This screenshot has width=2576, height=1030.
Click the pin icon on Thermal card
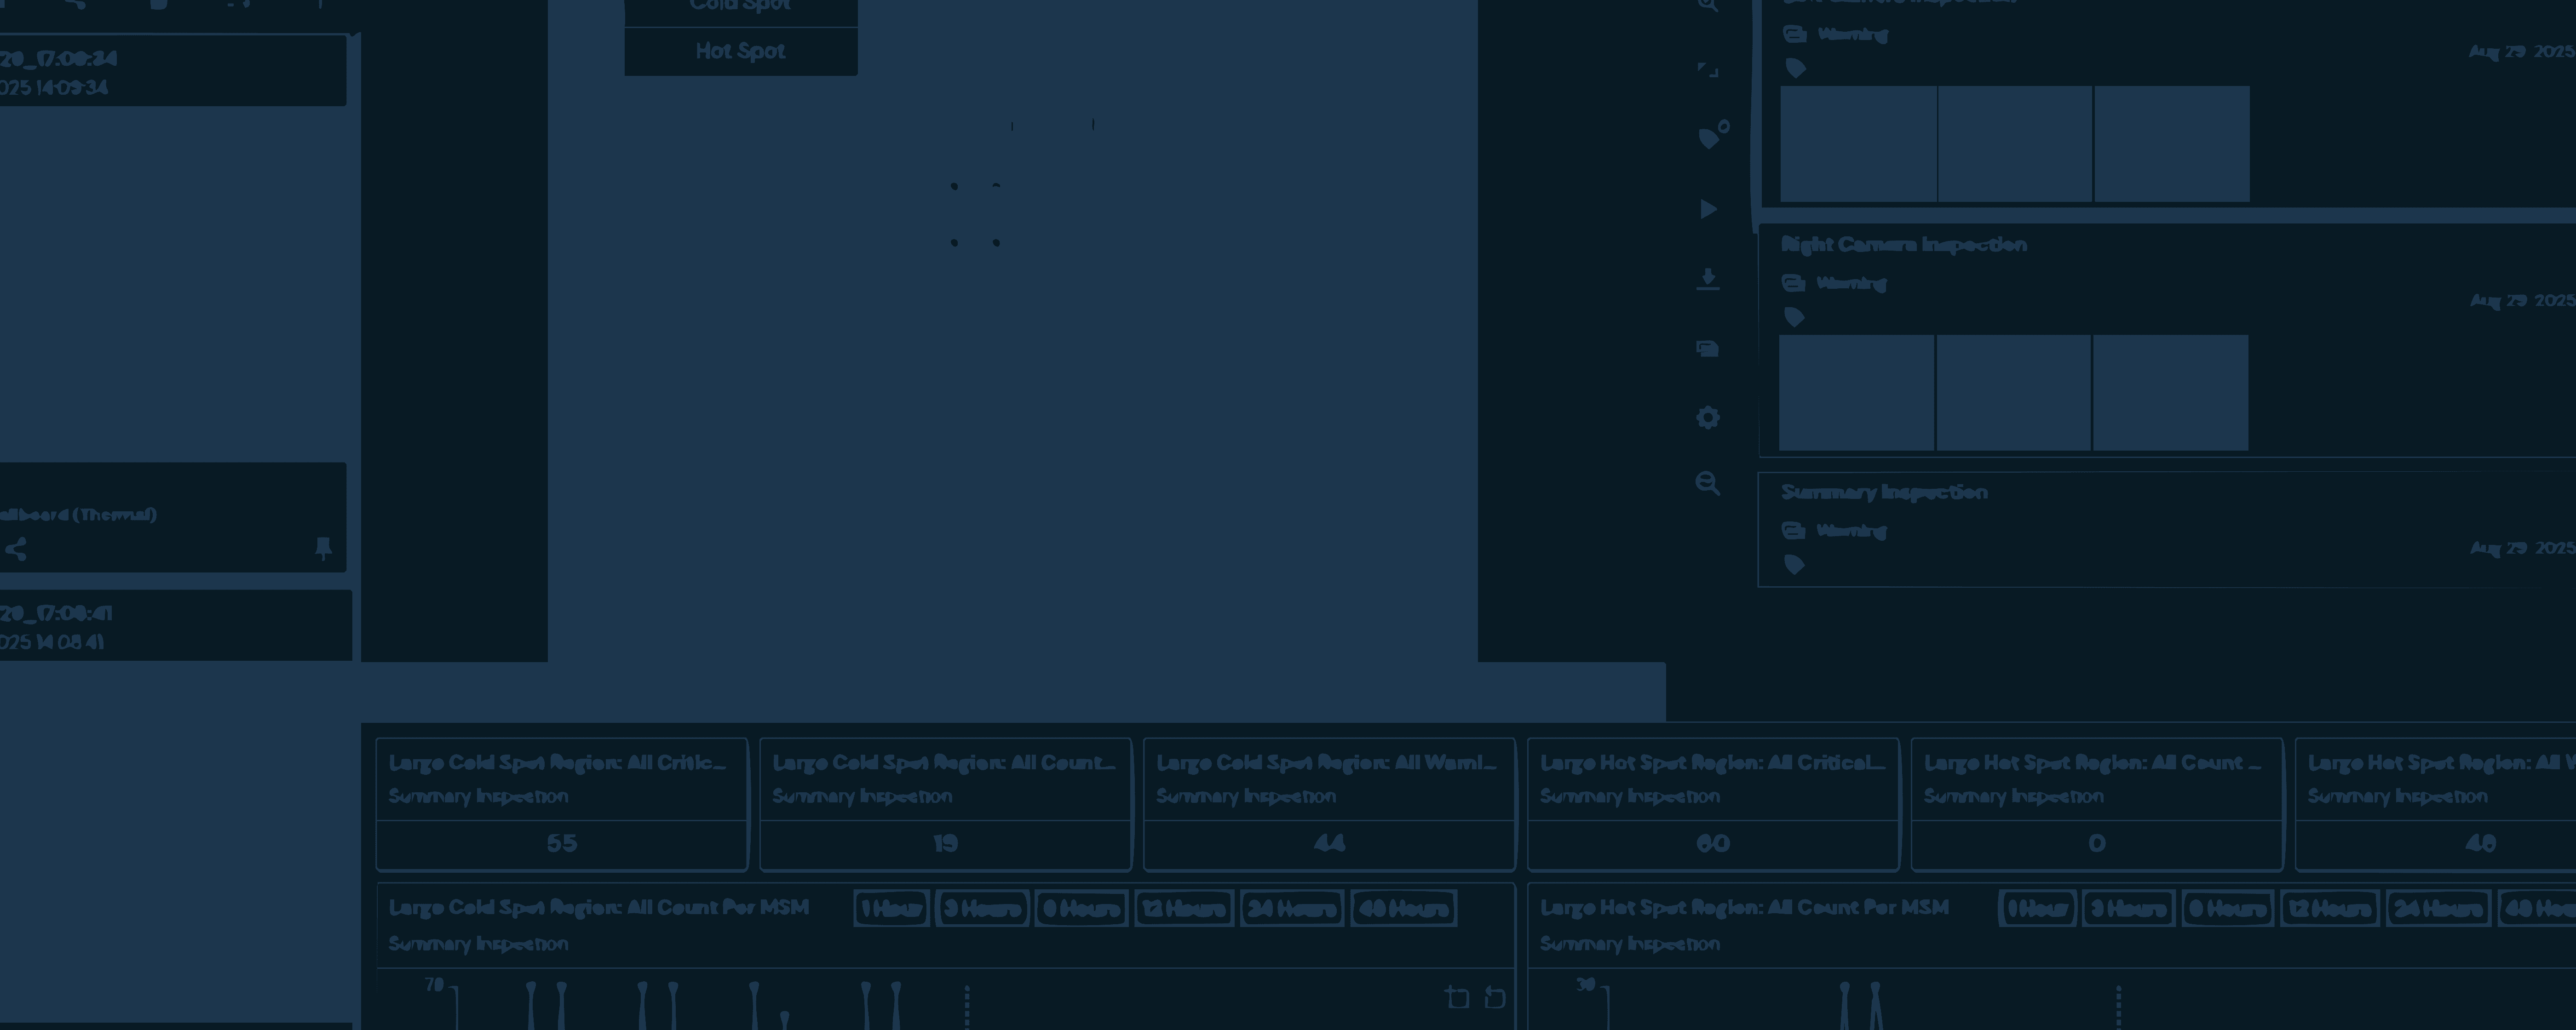click(323, 548)
